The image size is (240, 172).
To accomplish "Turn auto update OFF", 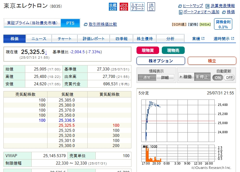I will (x=229, y=78).
